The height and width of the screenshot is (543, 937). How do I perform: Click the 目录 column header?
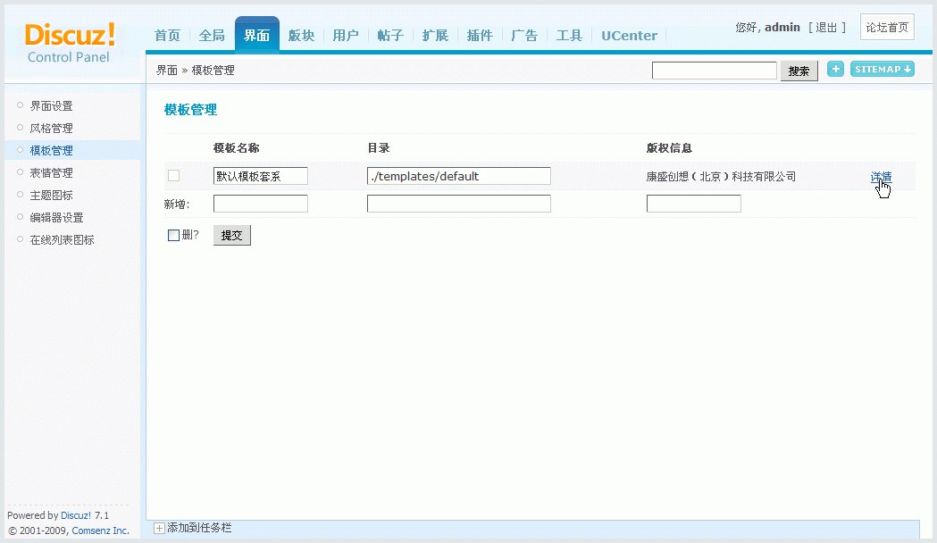(x=378, y=148)
